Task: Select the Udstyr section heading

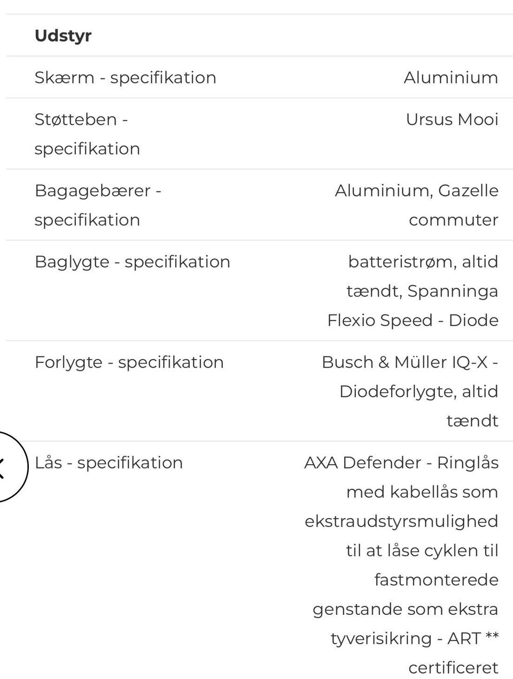Action: pyautogui.click(x=63, y=36)
